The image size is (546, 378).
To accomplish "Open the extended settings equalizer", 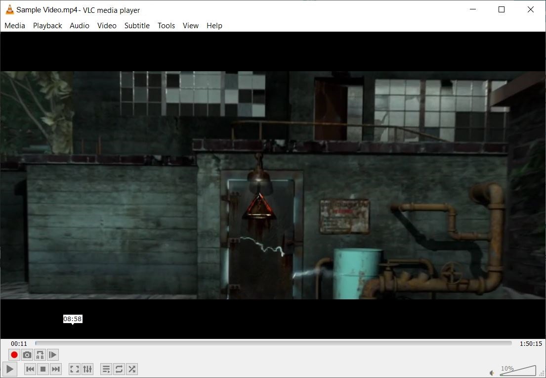I will coord(87,369).
